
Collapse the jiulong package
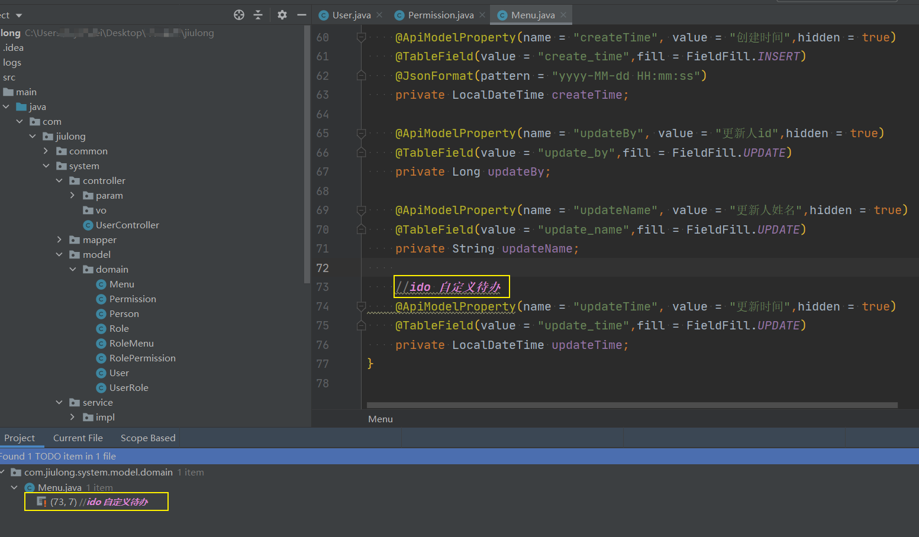point(33,136)
